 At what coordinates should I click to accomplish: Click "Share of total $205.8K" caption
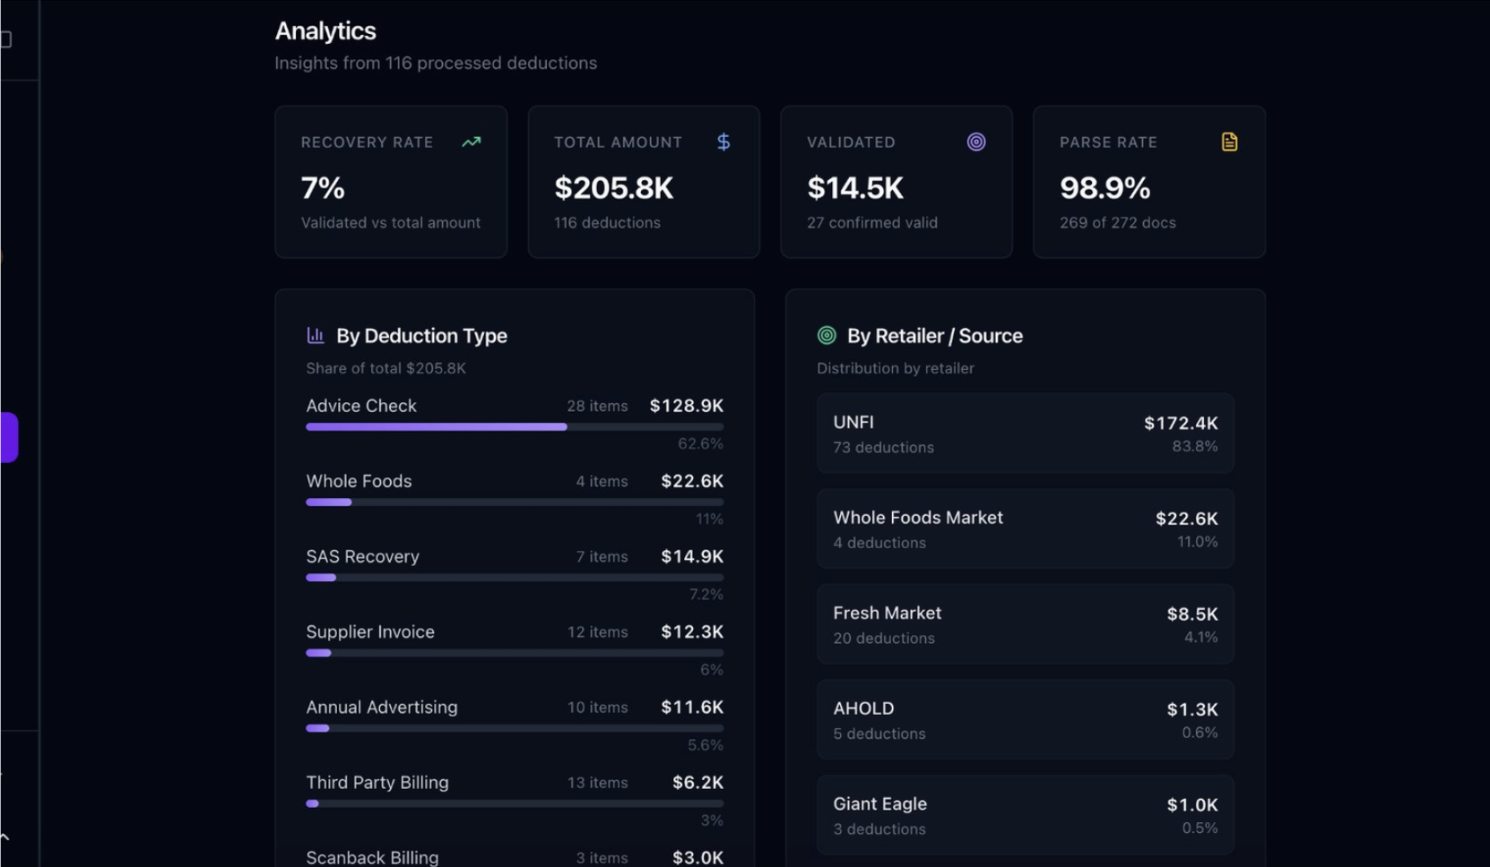click(386, 368)
